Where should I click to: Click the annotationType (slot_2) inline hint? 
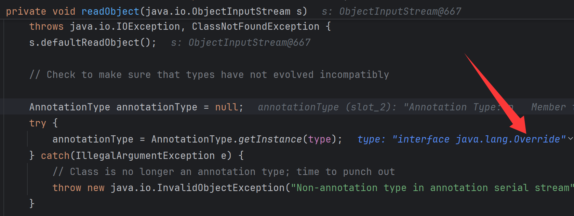[x=326, y=107]
